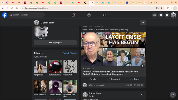The image size is (178, 100).
Task: Reload the Facebook page
Action: [x=12, y=8]
